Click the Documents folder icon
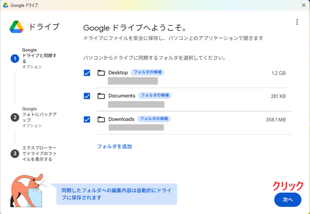The height and width of the screenshot is (214, 310). 101,96
